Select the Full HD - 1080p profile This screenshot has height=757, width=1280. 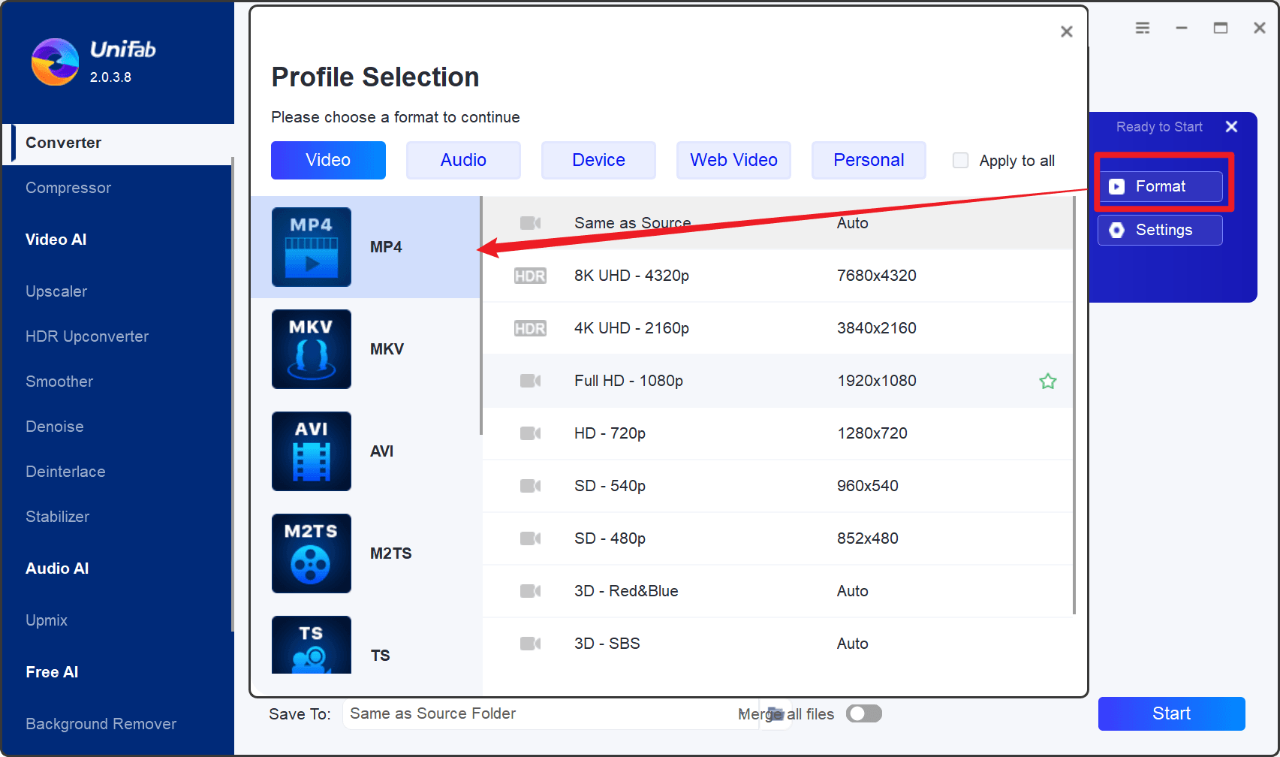pyautogui.click(x=778, y=381)
